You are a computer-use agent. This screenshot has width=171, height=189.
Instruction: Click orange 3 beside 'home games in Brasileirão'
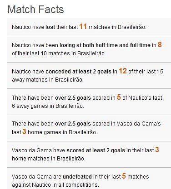point(24,131)
